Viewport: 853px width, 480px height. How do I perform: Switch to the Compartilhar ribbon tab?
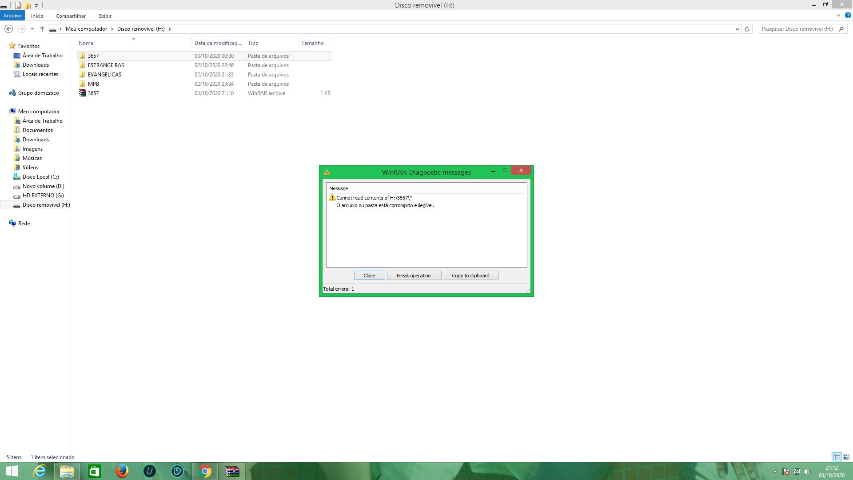[71, 16]
